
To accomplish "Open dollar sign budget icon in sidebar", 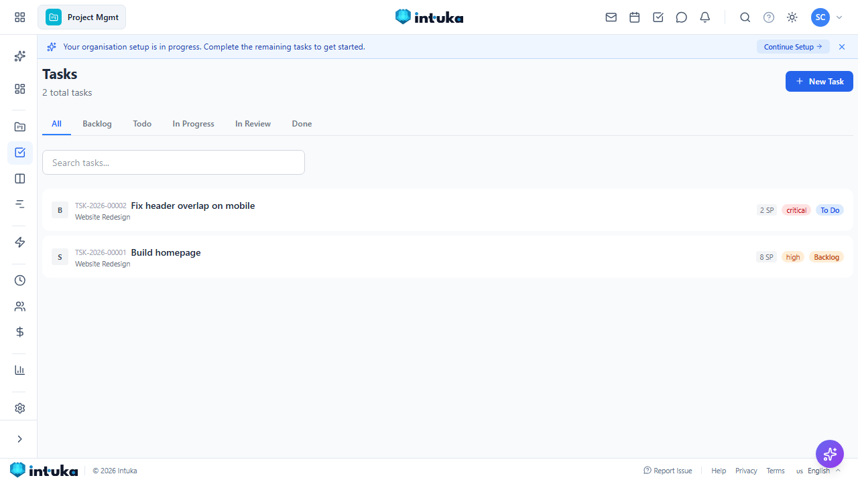I will coord(20,332).
